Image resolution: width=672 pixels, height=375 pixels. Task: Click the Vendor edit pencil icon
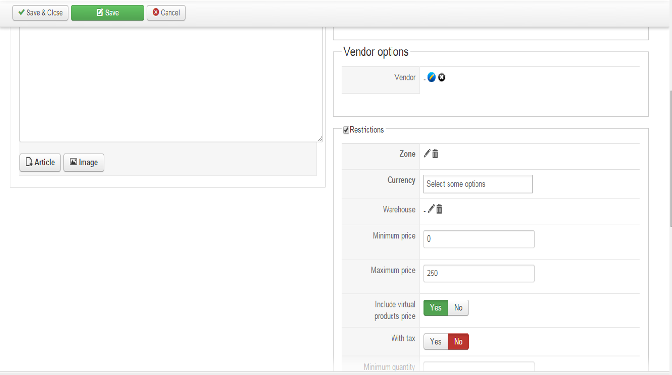431,77
